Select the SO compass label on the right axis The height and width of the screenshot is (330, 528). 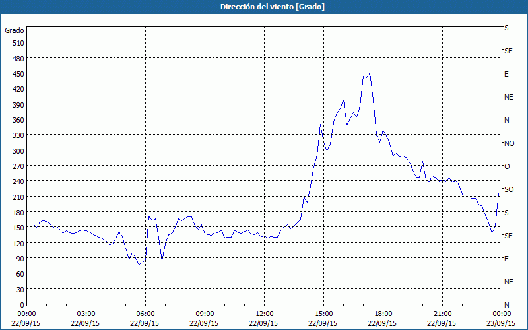[509, 189]
